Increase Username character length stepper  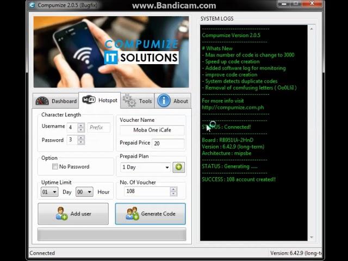[x=81, y=126]
